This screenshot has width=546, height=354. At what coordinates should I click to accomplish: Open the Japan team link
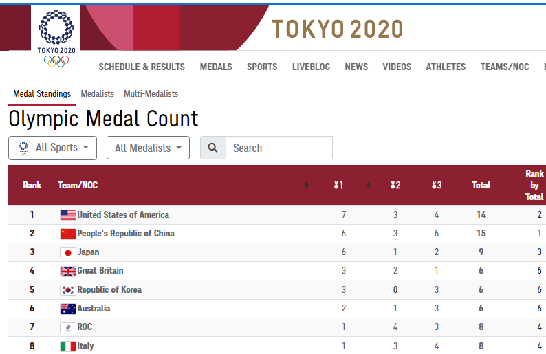pyautogui.click(x=88, y=252)
